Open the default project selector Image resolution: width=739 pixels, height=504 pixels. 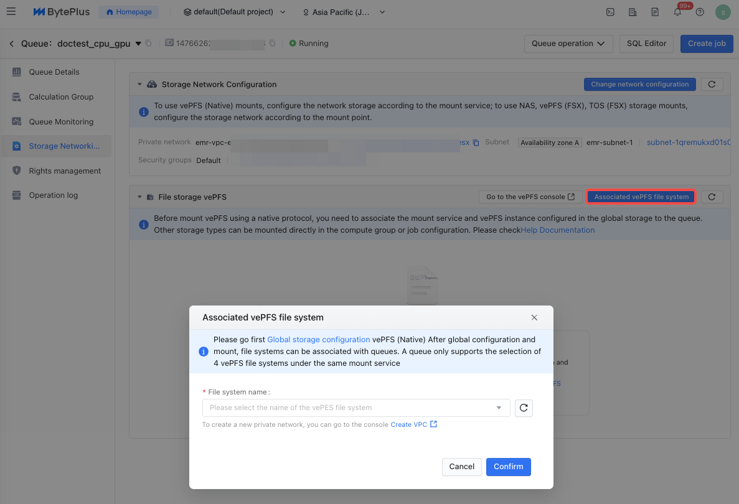coord(235,12)
